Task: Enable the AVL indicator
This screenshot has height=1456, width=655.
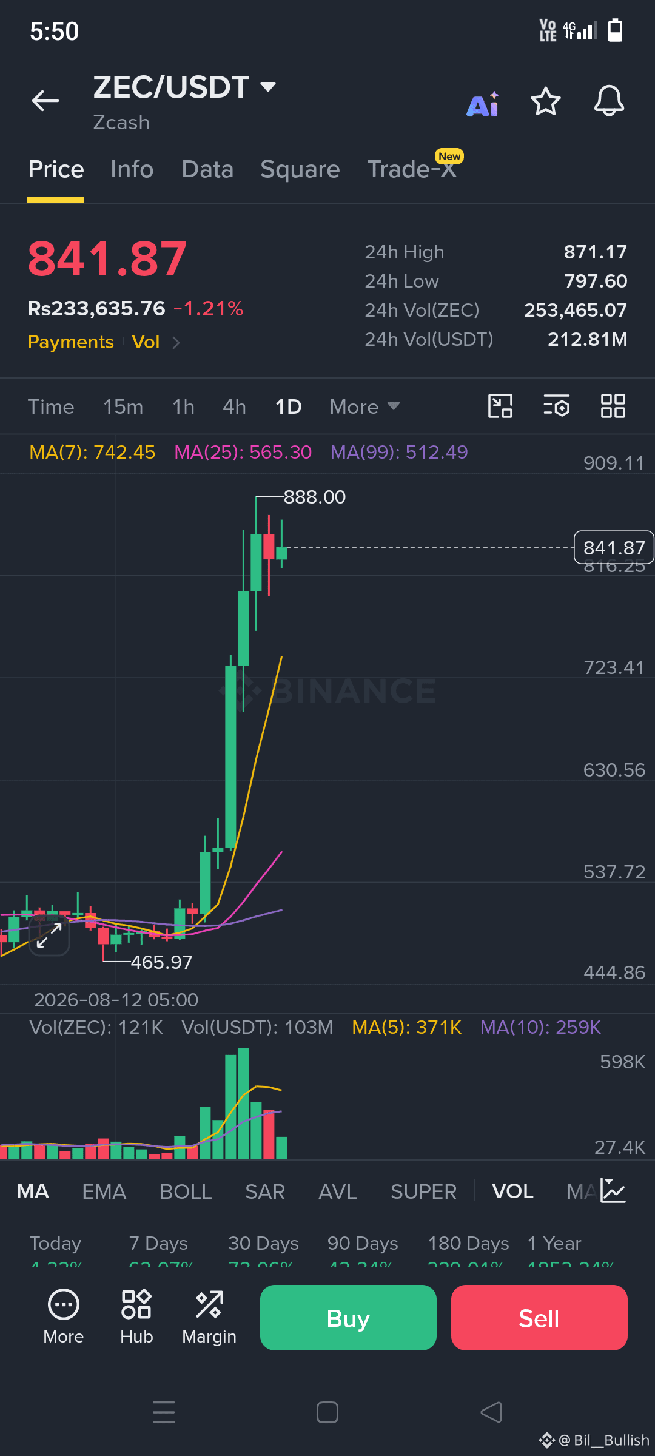Action: [338, 1191]
